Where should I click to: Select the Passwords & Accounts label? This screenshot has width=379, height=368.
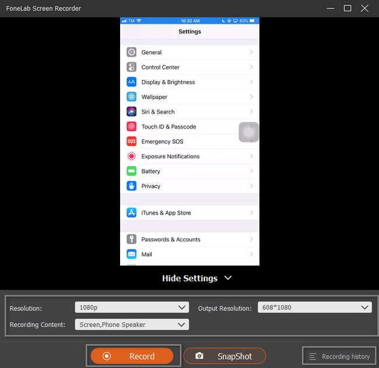(x=171, y=239)
